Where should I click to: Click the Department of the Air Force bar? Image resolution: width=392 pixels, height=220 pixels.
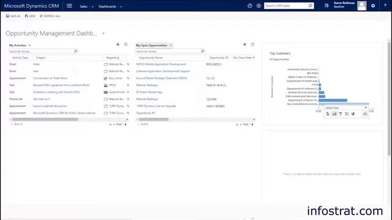[333, 100]
